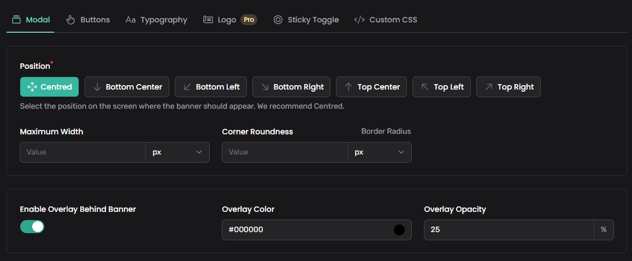The image size is (632, 261).
Task: Open the black Overlay Color swatch
Action: coord(399,230)
